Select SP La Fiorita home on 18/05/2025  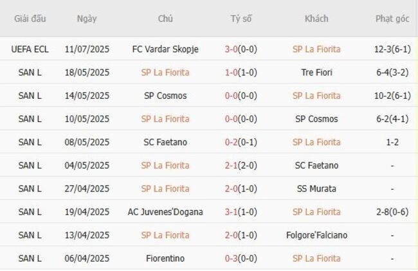point(165,73)
